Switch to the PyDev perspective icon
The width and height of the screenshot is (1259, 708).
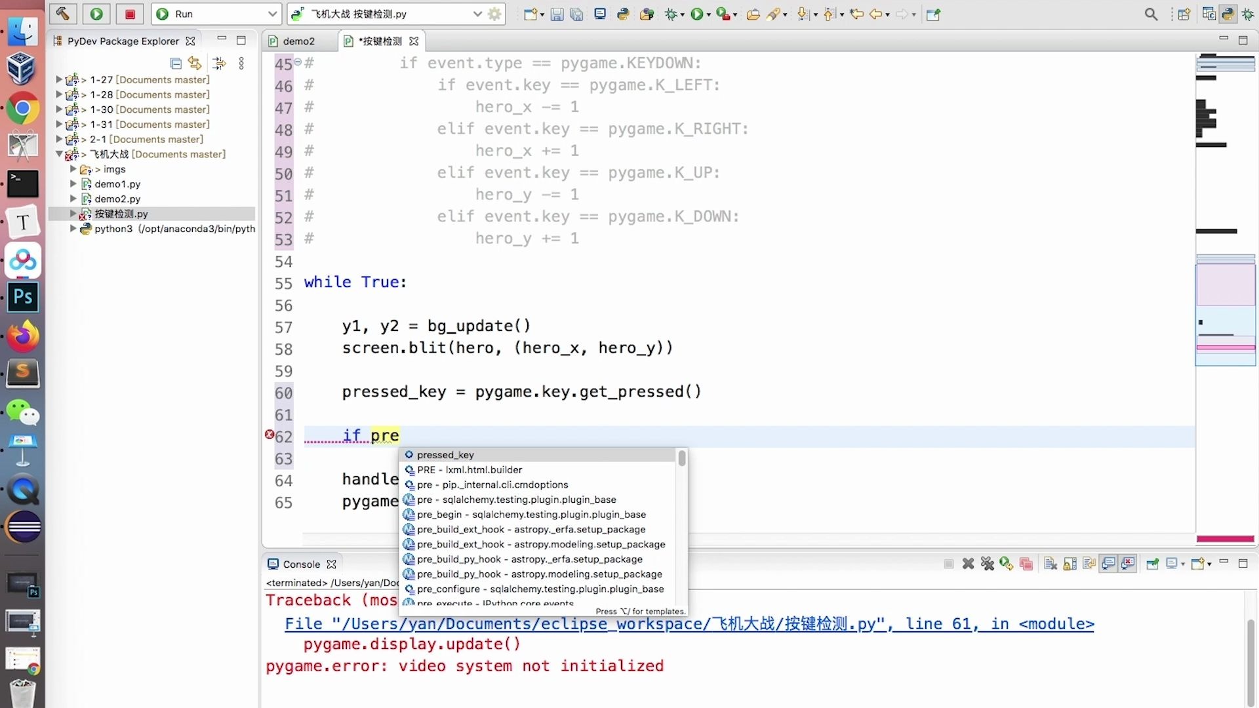pos(1228,14)
